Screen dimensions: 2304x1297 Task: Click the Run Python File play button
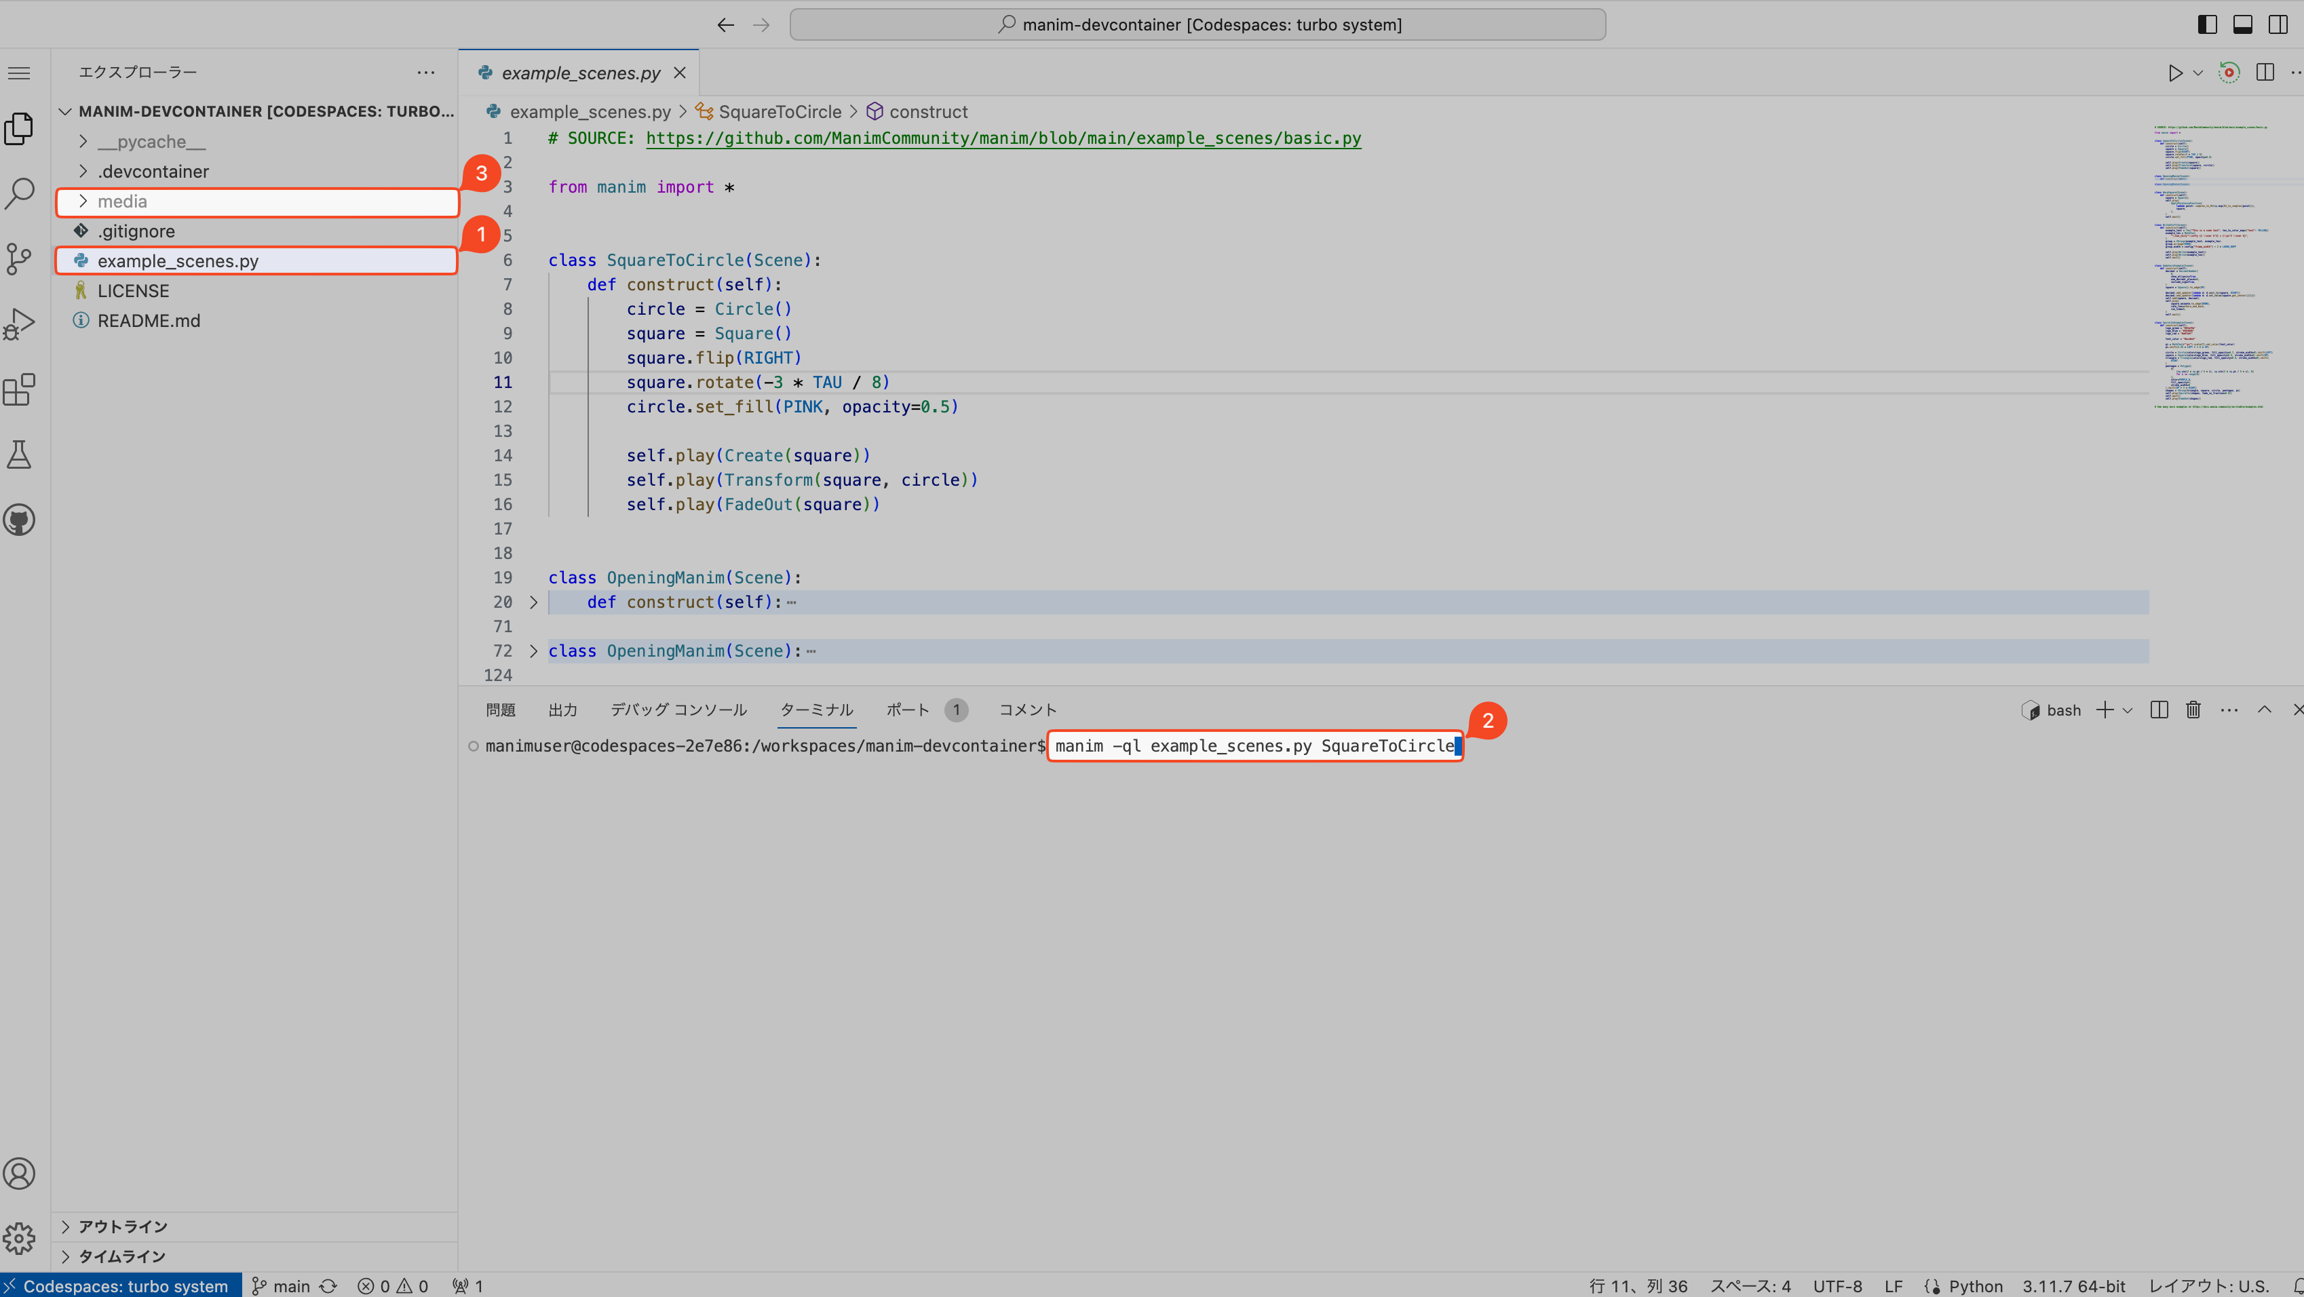click(2174, 73)
